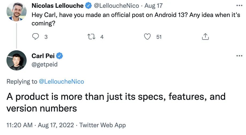Click the 11:20 AM · Aug 17, 2022 timestamp
Viewport: 246px width, 135px height.
click(x=40, y=125)
